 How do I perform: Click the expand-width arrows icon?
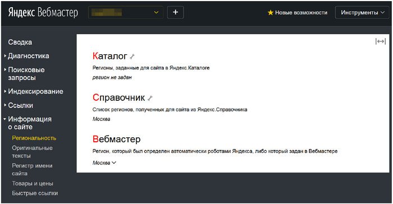point(381,41)
